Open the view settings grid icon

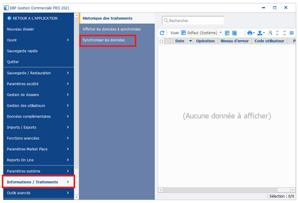click(227, 33)
